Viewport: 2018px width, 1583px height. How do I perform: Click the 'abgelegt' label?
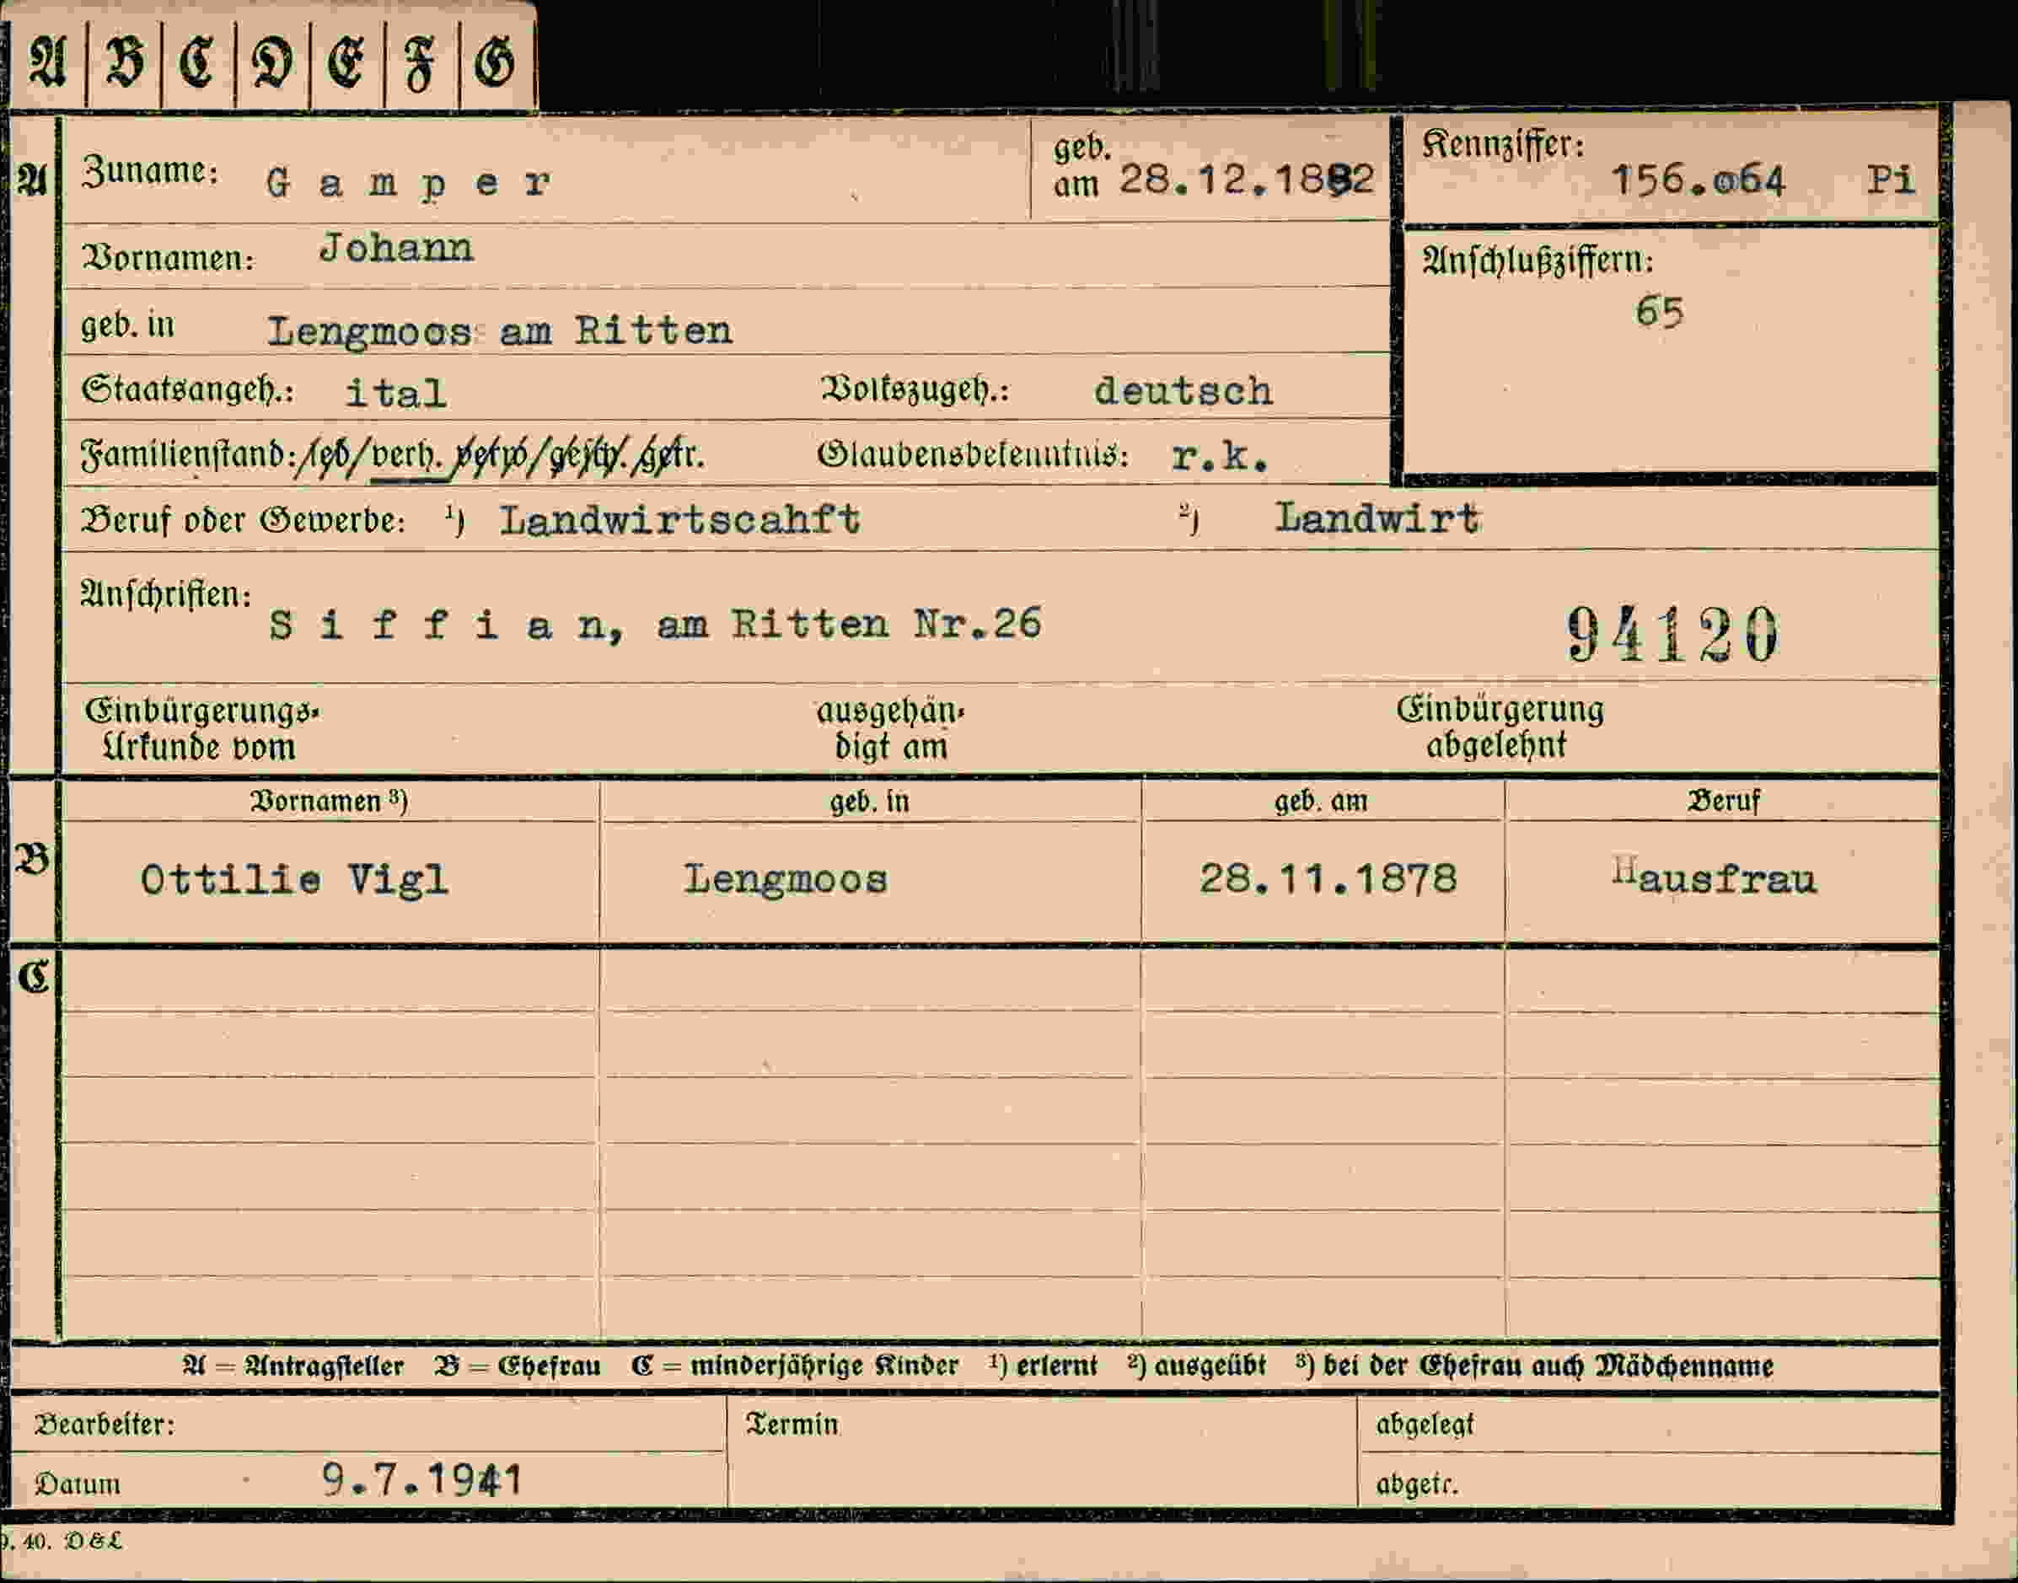(1425, 1424)
